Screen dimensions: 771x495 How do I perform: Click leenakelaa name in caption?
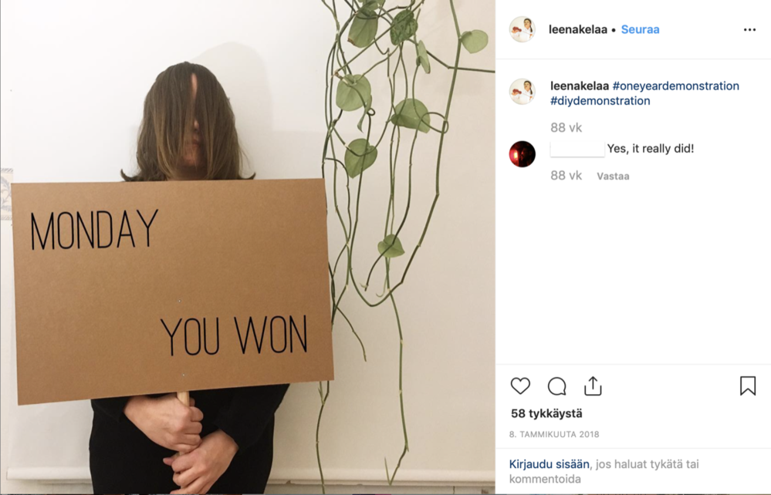click(x=580, y=86)
